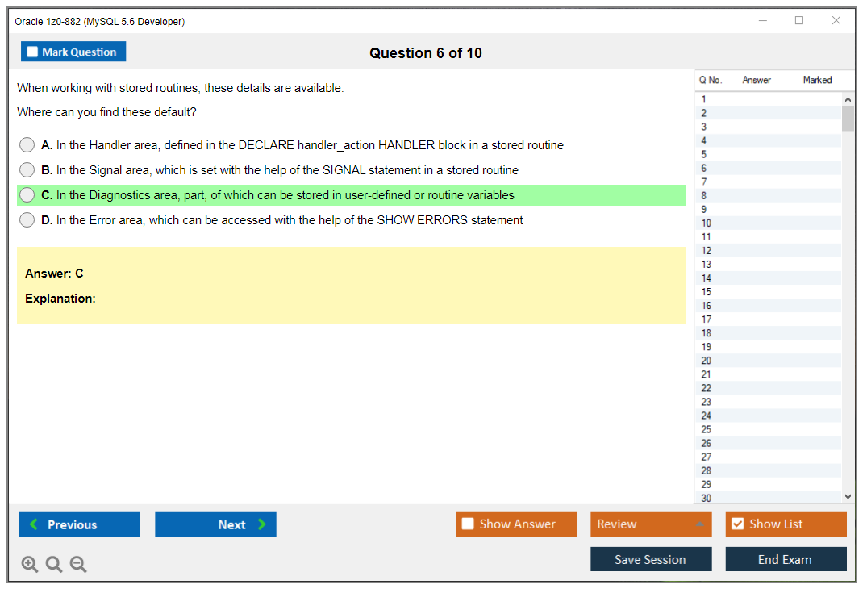The width and height of the screenshot is (867, 593).
Task: Click the scroll-up arrow on the question list
Action: pyautogui.click(x=848, y=98)
